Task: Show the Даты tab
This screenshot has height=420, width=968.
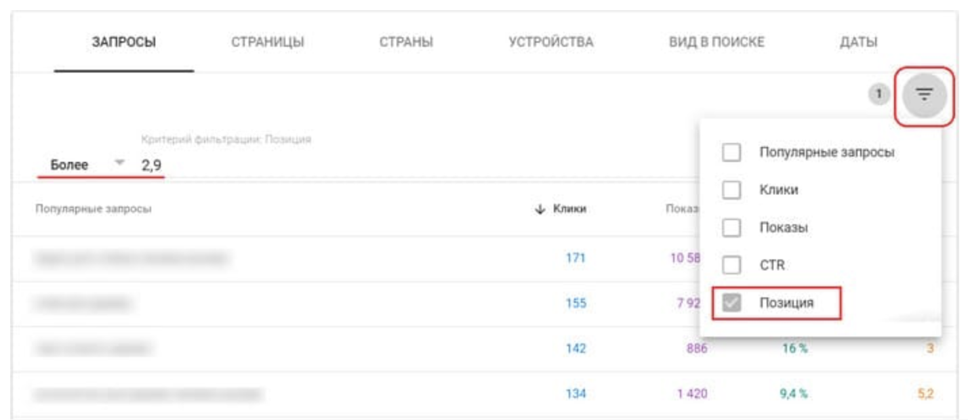Action: click(x=858, y=43)
